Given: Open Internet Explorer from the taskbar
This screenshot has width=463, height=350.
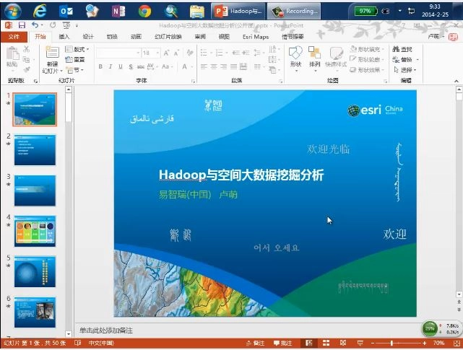Looking at the screenshot, I should pos(39,12).
